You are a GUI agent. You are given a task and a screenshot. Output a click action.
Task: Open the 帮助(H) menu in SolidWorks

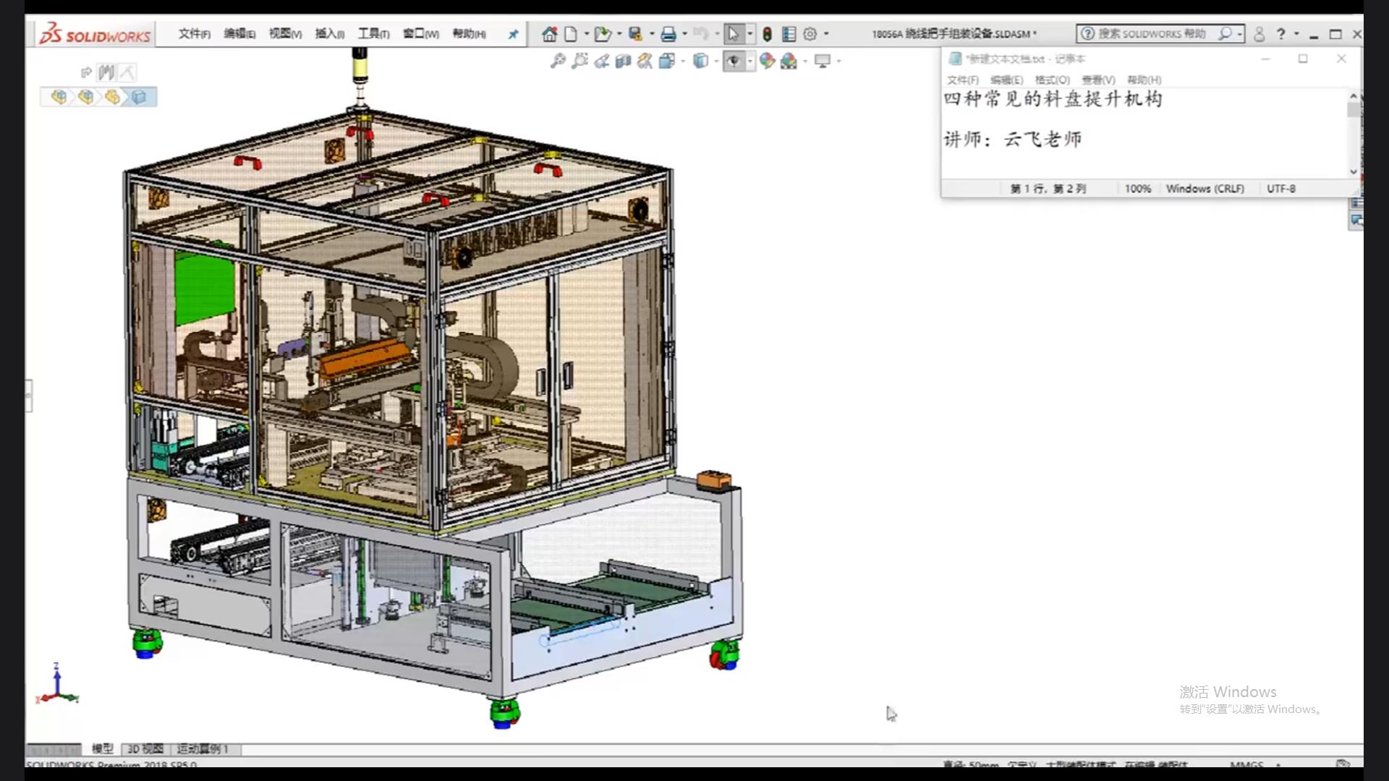tap(469, 34)
